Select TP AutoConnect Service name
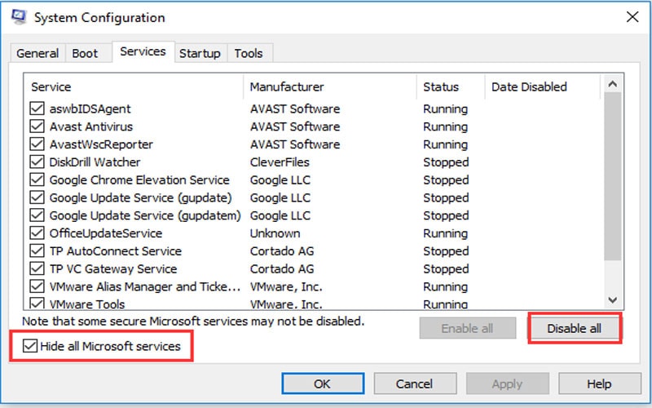Viewport: 652px width, 408px height. (x=116, y=251)
